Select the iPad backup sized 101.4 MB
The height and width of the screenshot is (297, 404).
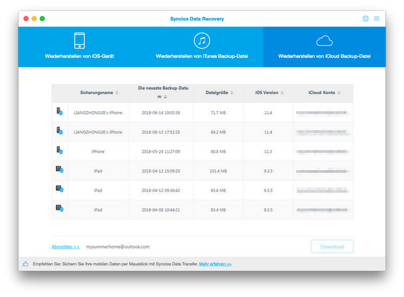(x=98, y=171)
